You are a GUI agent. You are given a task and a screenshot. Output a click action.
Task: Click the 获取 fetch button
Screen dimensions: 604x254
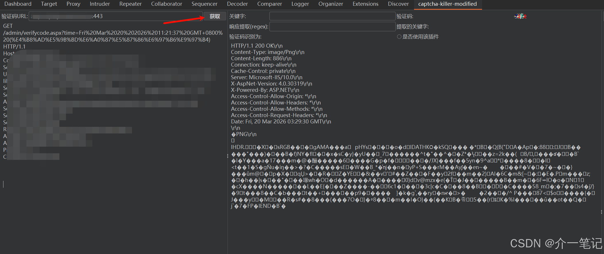[x=215, y=16]
